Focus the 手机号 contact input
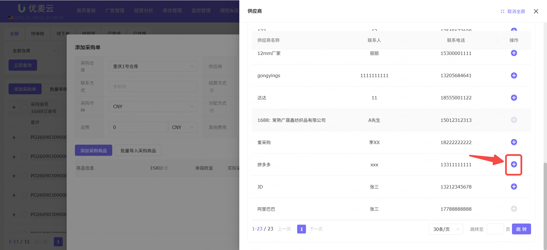 pyautogui.click(x=153, y=87)
